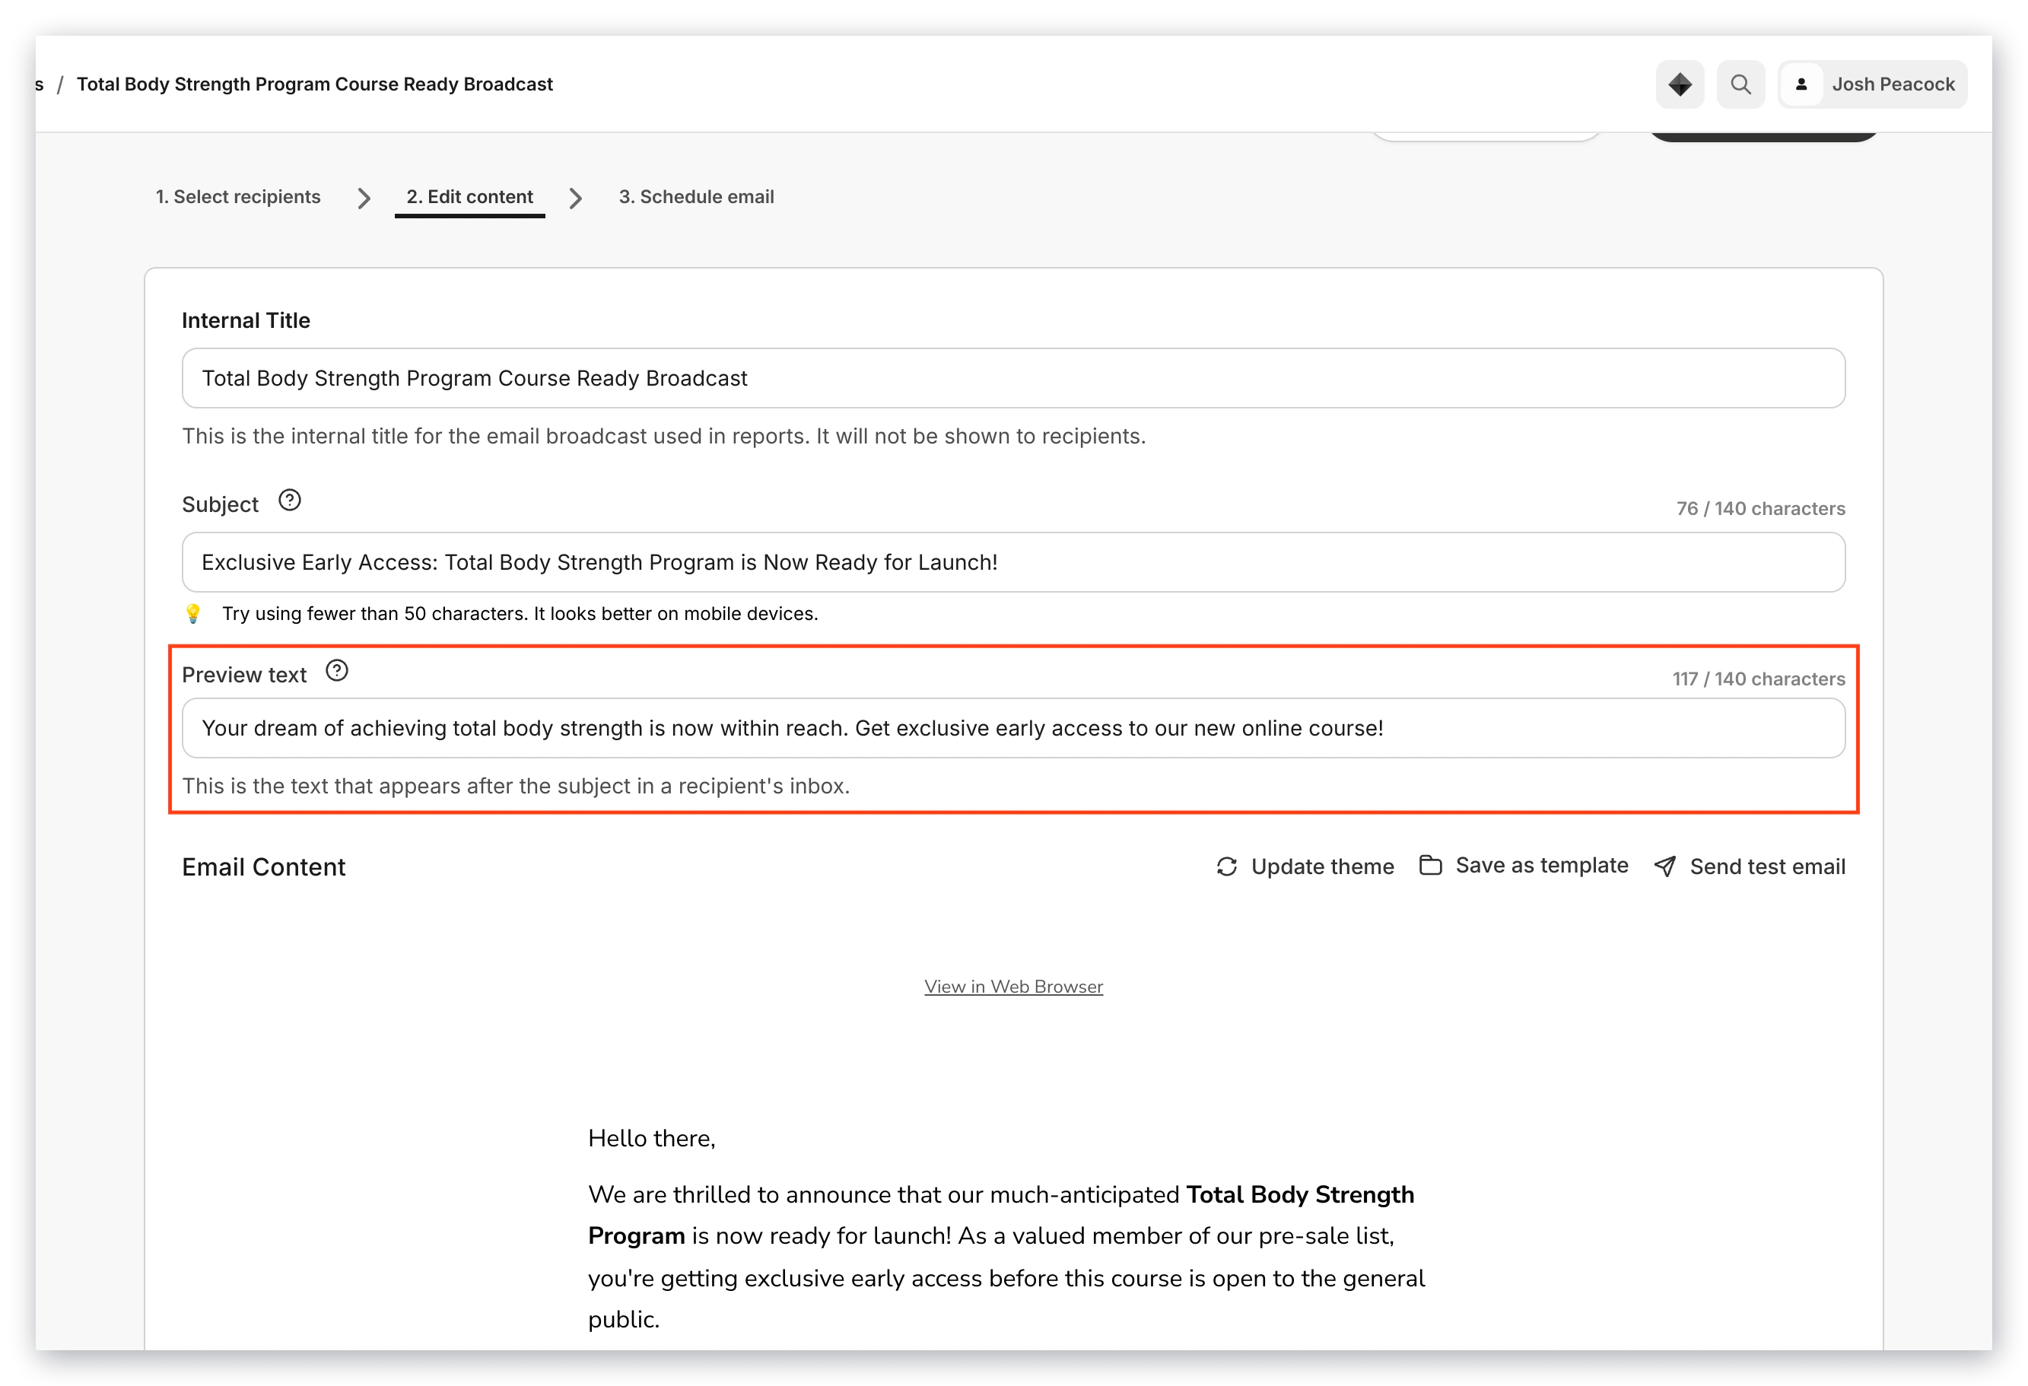
Task: Go to step 1. Select recipients
Action: [238, 197]
